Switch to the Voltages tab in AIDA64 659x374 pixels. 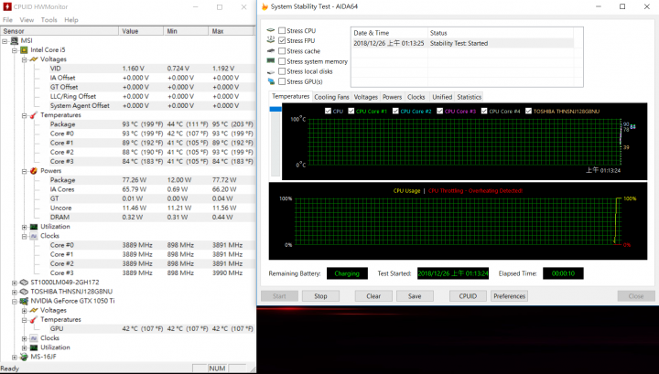click(x=365, y=97)
